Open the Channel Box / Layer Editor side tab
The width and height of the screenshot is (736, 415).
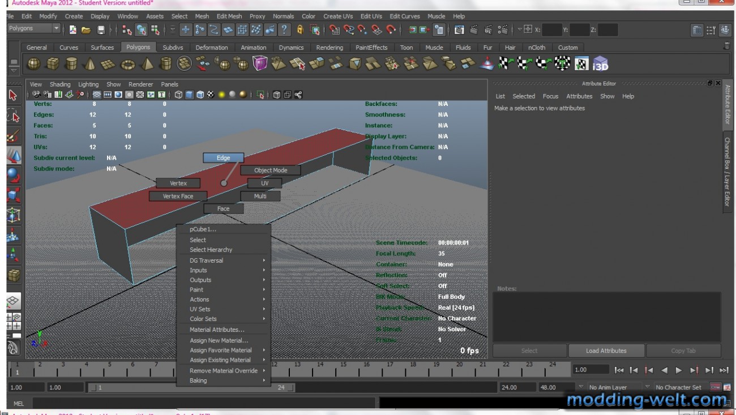click(728, 171)
